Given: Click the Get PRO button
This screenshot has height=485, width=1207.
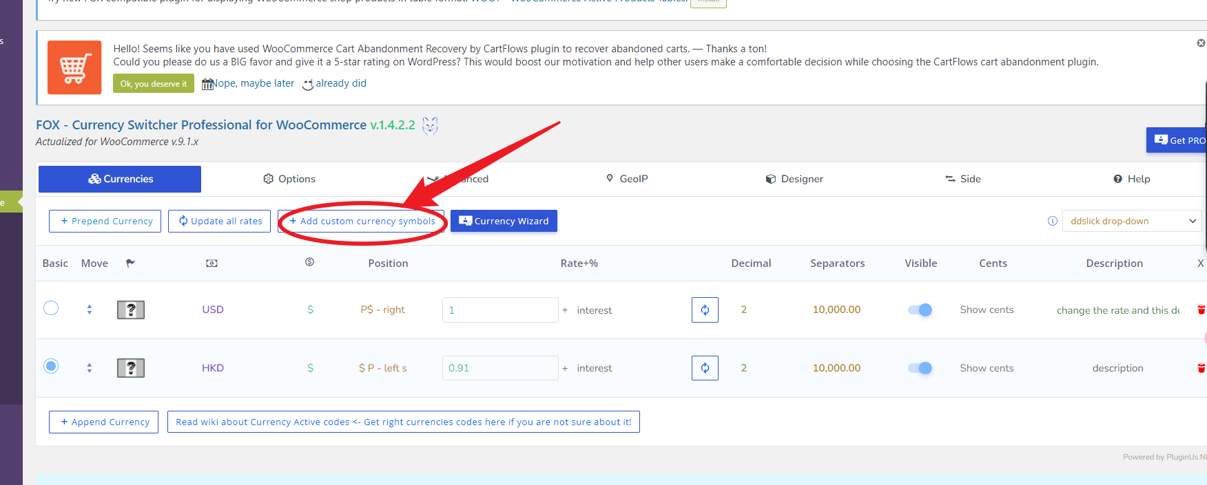Looking at the screenshot, I should pos(1177,140).
